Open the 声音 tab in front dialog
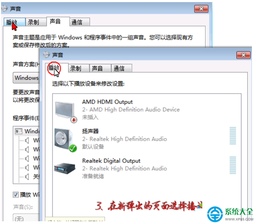Image resolution: width=254 pixels, height=223 pixels. coord(100,68)
